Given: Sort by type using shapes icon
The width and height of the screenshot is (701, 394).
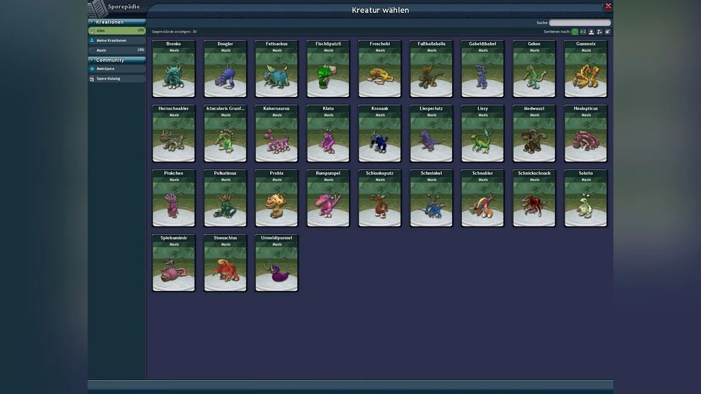Looking at the screenshot, I should click(599, 32).
